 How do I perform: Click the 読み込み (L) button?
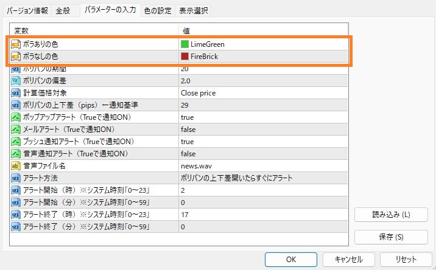coord(391,215)
